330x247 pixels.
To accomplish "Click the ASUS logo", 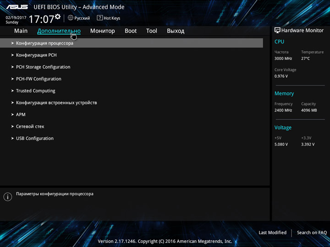I will tap(17, 7).
